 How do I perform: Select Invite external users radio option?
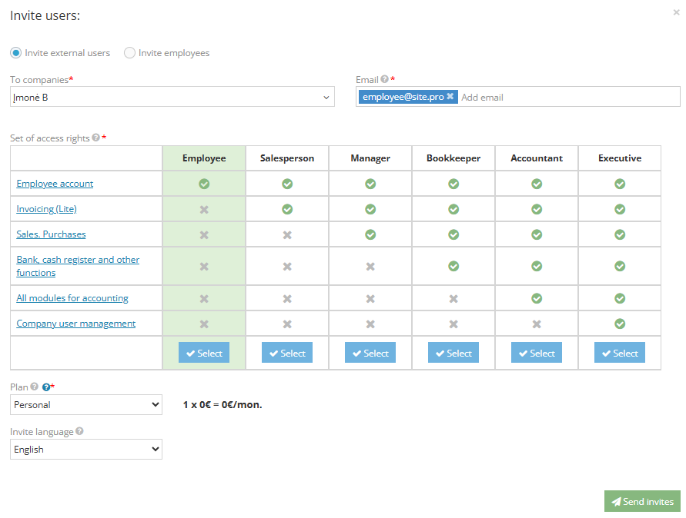pos(16,53)
